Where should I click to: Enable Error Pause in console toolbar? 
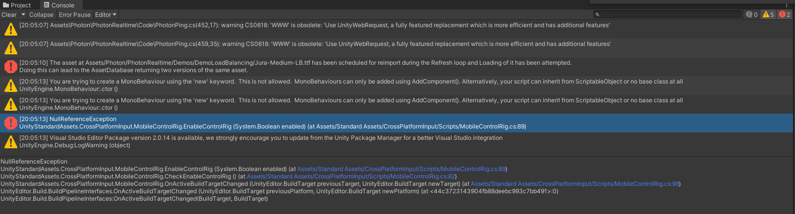(x=75, y=15)
